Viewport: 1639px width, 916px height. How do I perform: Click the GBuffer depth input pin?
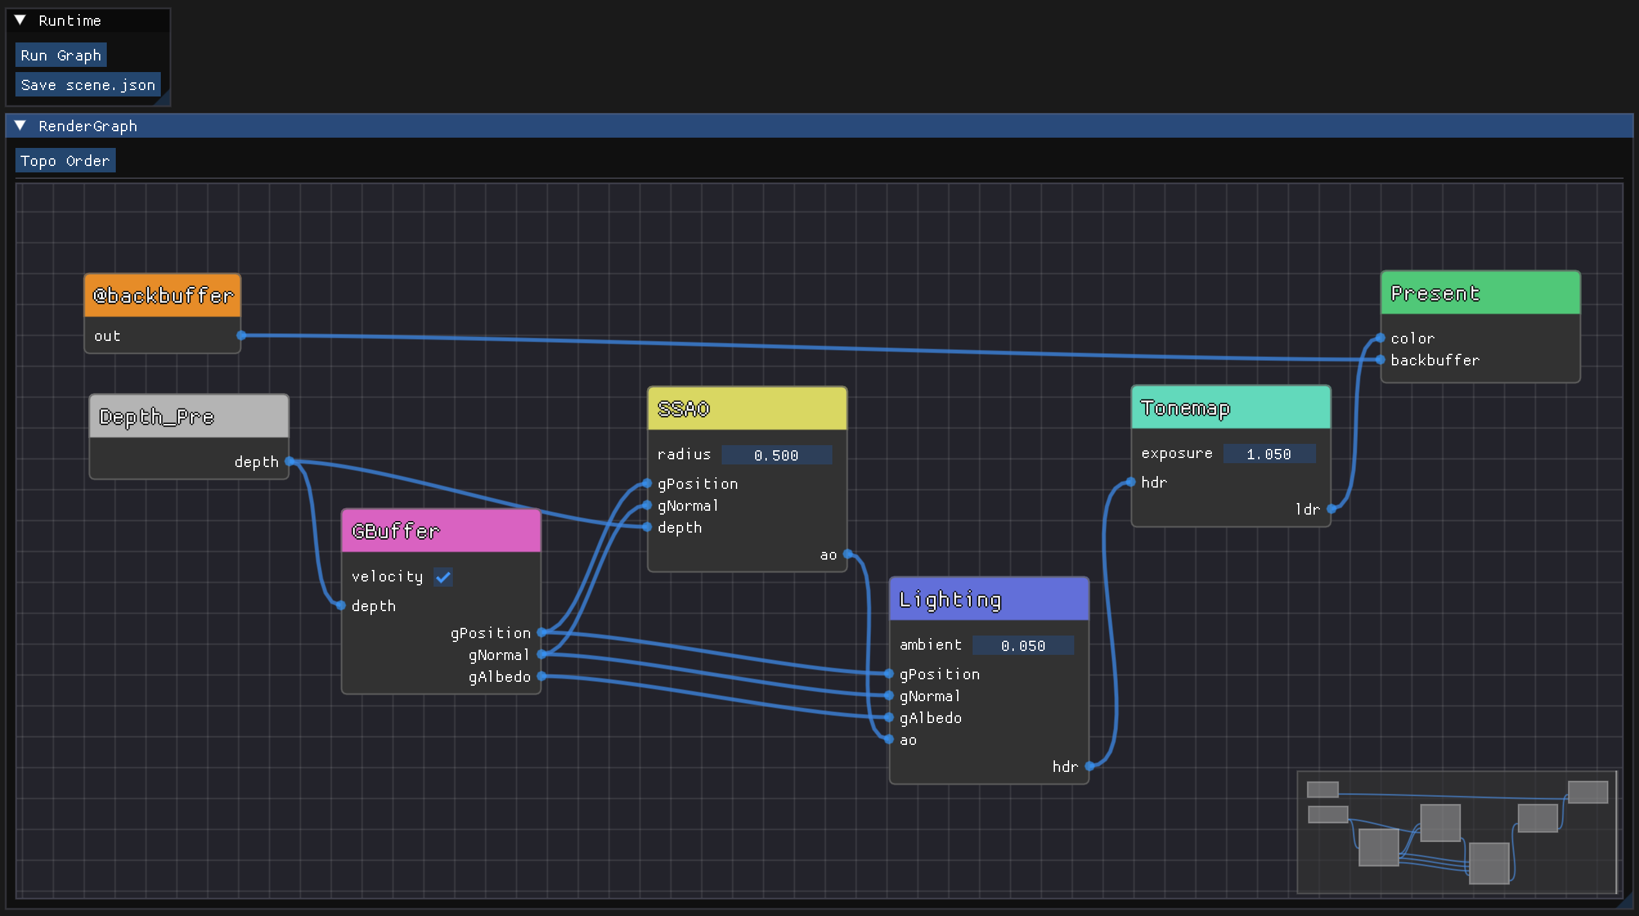coord(341,605)
